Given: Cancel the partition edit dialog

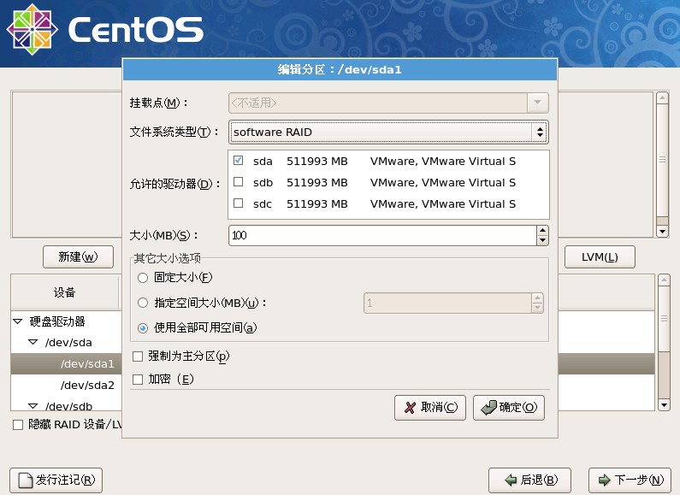Looking at the screenshot, I should pos(430,408).
